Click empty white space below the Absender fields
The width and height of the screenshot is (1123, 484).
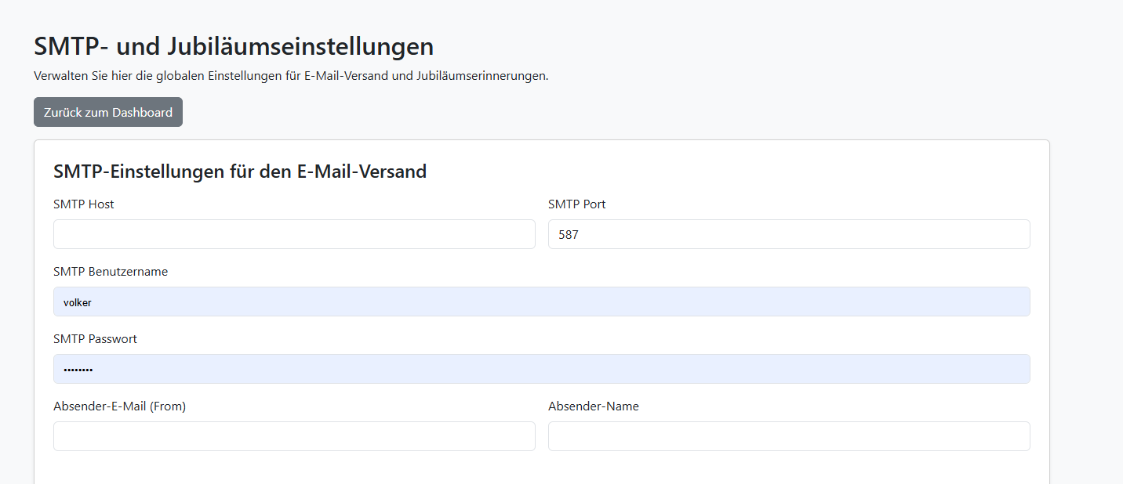(x=541, y=468)
